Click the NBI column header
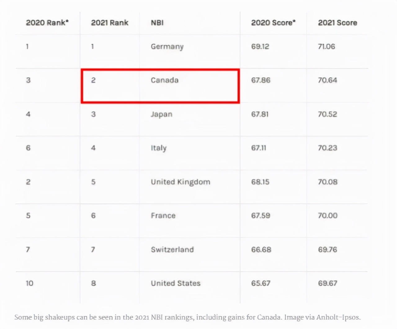This screenshot has width=397, height=329. [x=157, y=23]
